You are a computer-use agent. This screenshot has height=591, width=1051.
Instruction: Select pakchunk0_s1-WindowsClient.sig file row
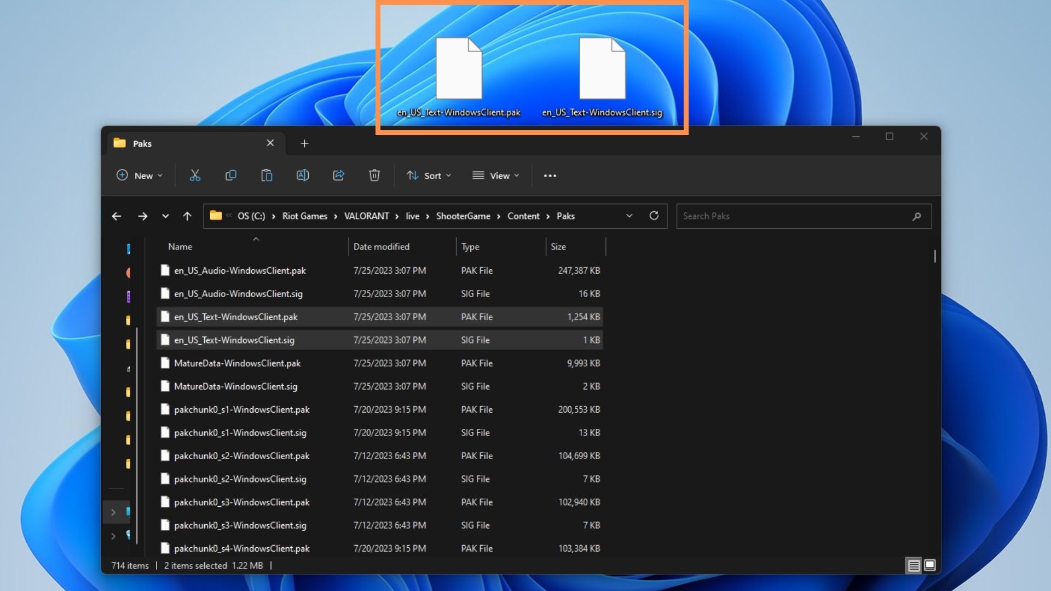tap(380, 433)
